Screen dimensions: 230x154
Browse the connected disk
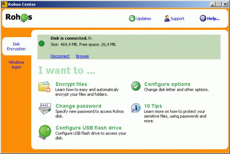tap(82, 56)
